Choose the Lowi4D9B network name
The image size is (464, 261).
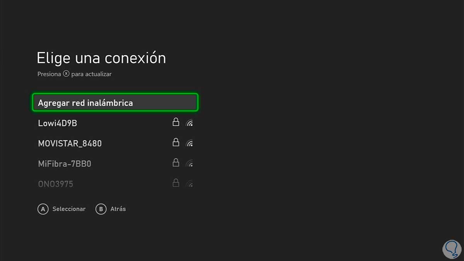click(58, 123)
